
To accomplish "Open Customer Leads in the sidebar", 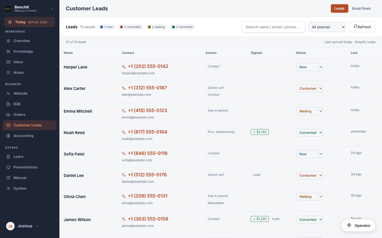I will [30, 125].
